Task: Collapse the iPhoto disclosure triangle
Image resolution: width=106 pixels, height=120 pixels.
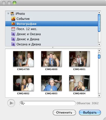Action: 8,14
